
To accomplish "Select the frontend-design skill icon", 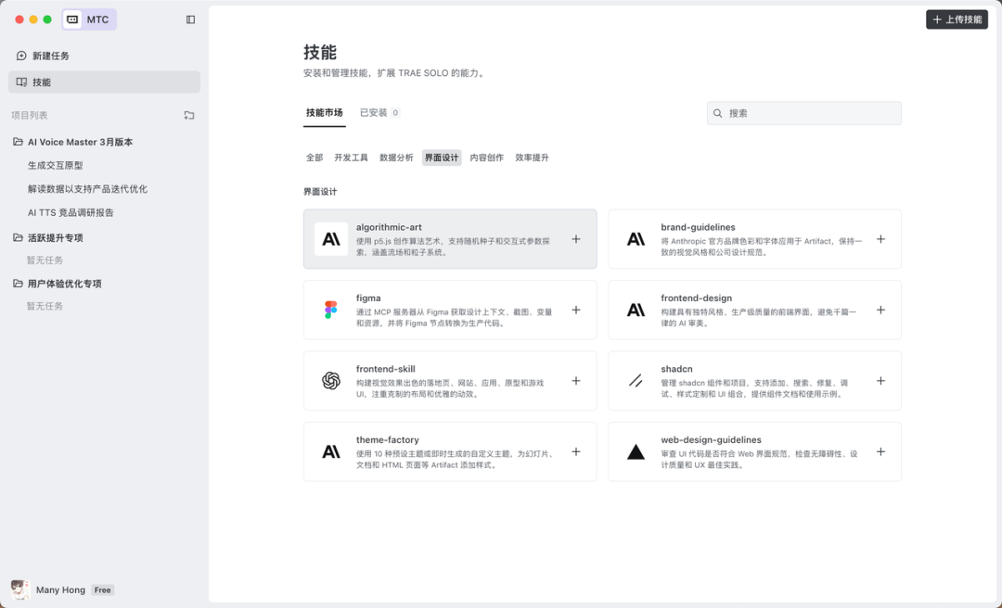I will [636, 310].
